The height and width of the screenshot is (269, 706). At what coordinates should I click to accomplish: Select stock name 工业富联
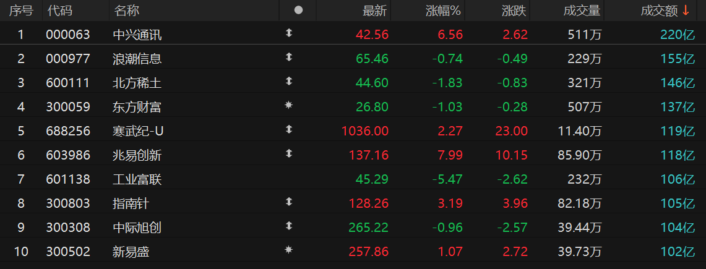coord(137,179)
